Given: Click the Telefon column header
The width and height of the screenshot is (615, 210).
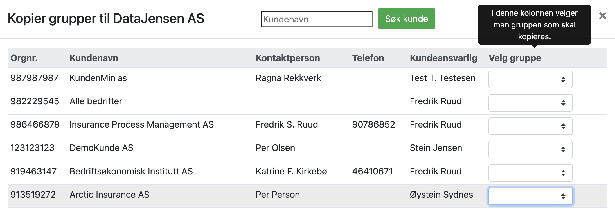Looking at the screenshot, I should [x=368, y=58].
